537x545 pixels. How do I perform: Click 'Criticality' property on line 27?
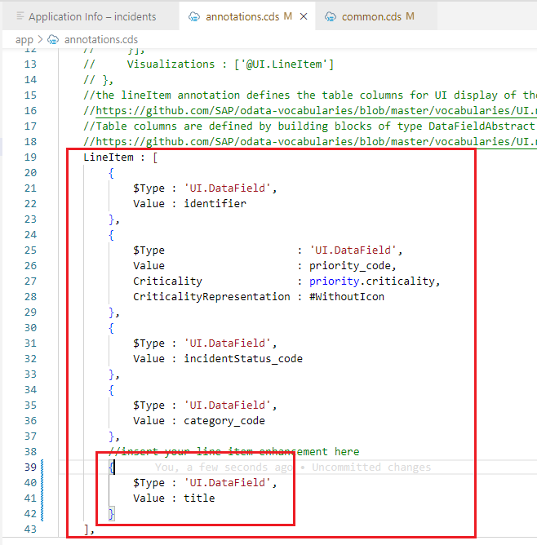[x=167, y=281]
